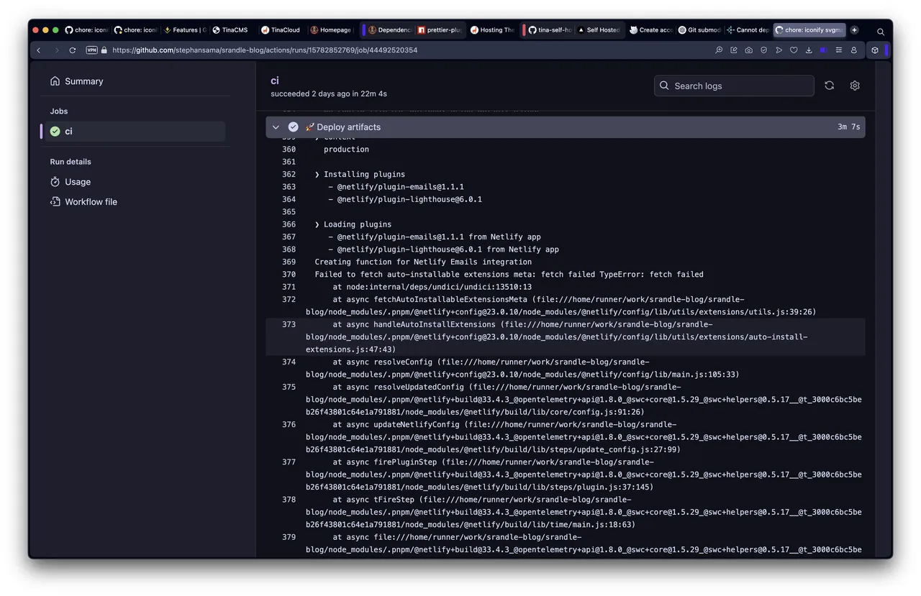Click the home icon next to Summary
921x596 pixels.
[55, 81]
